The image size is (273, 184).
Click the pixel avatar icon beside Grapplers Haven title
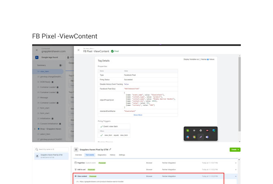76,150
